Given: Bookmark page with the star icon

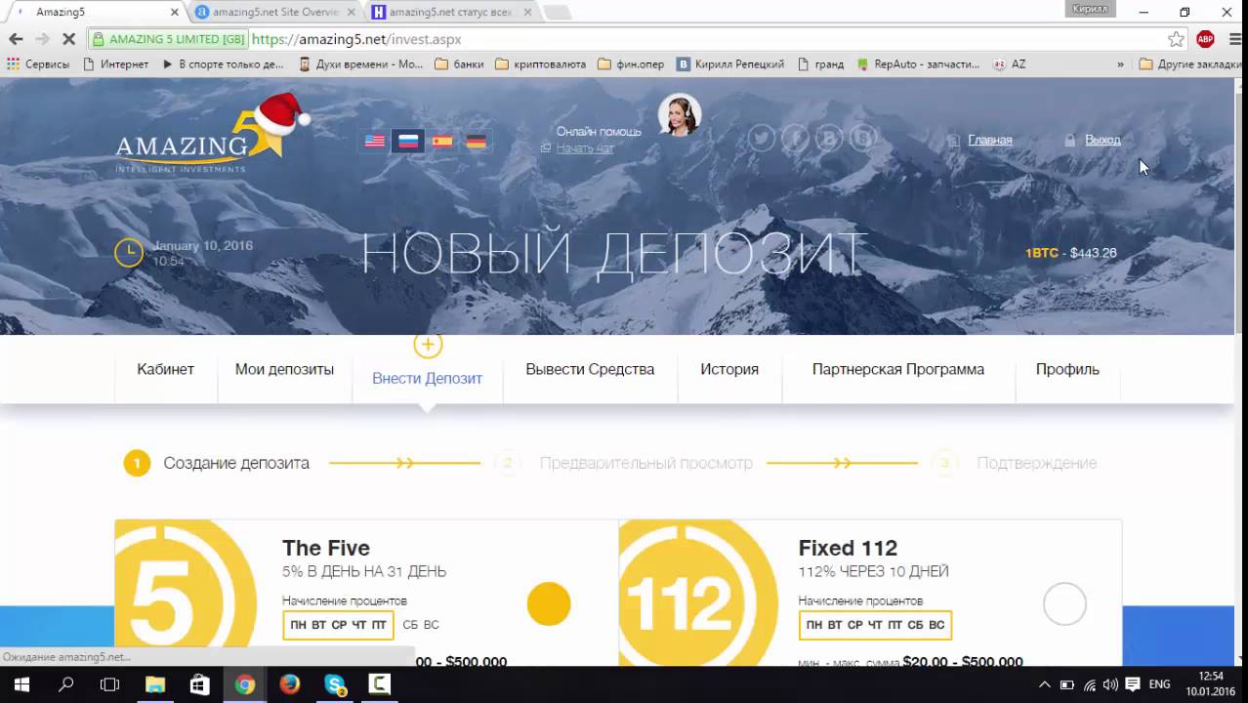Looking at the screenshot, I should 1176,39.
